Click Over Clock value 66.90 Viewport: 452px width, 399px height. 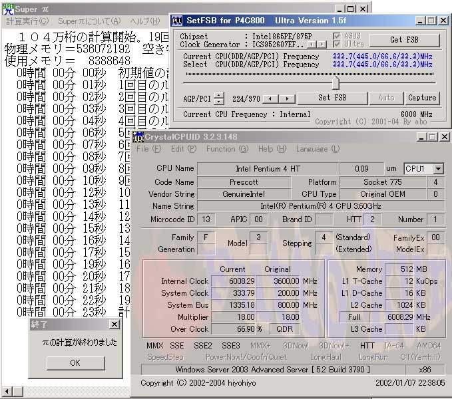[234, 329]
